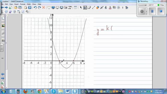Show the screen shade icon
Viewport: 167px width, 94px height.
point(49,8)
